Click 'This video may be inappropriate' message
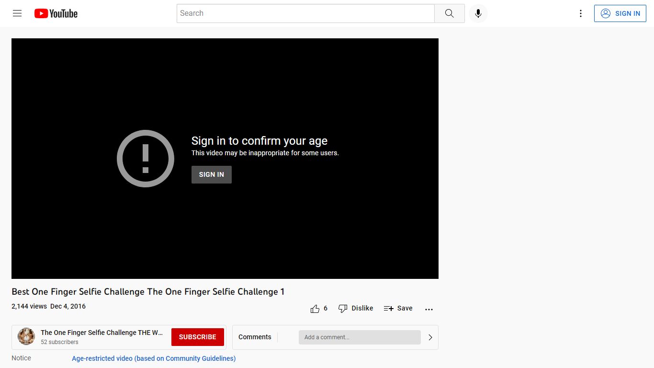This screenshot has height=368, width=654. [265, 153]
